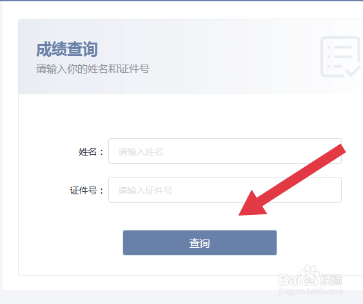Screen dimensions: 363x304
Task: Click the 姓名： field label
Action: [x=91, y=152]
